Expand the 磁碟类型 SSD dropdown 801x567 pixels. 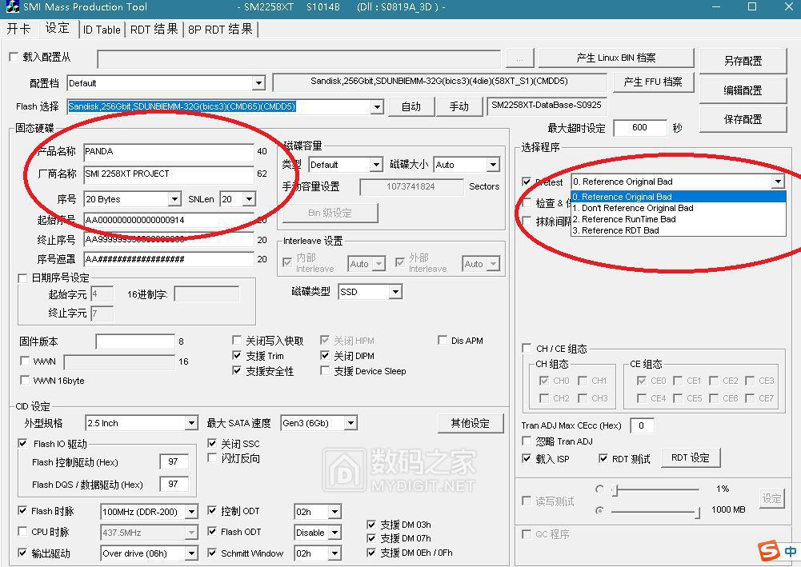coord(395,292)
